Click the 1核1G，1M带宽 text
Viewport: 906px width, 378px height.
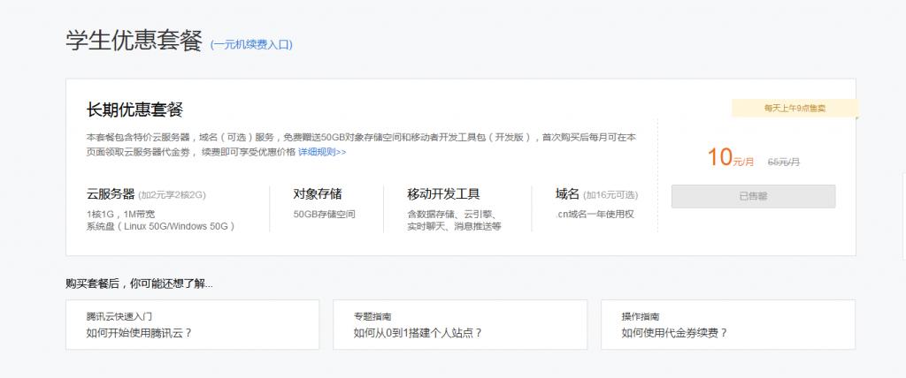click(x=120, y=214)
